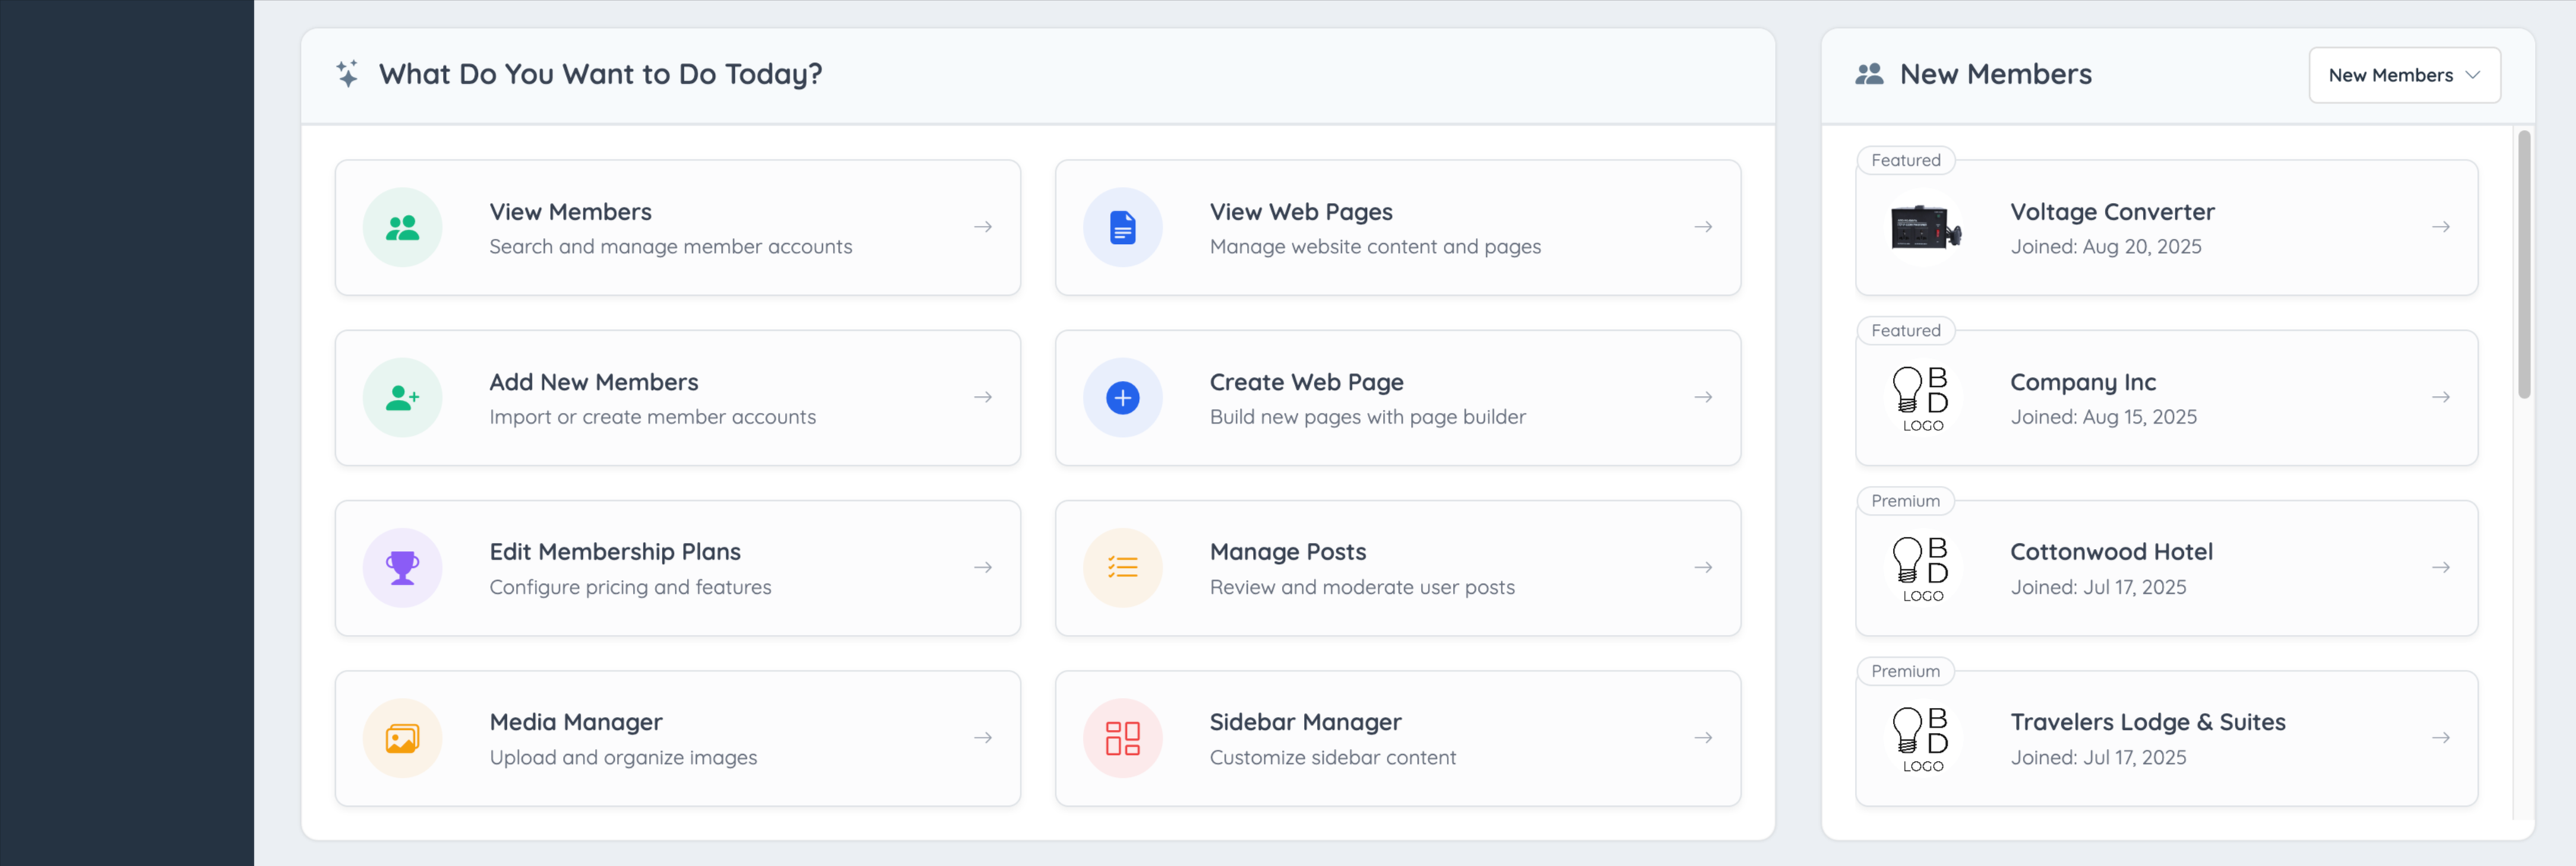Click the arrow on Voltage Converter row

click(x=2440, y=228)
